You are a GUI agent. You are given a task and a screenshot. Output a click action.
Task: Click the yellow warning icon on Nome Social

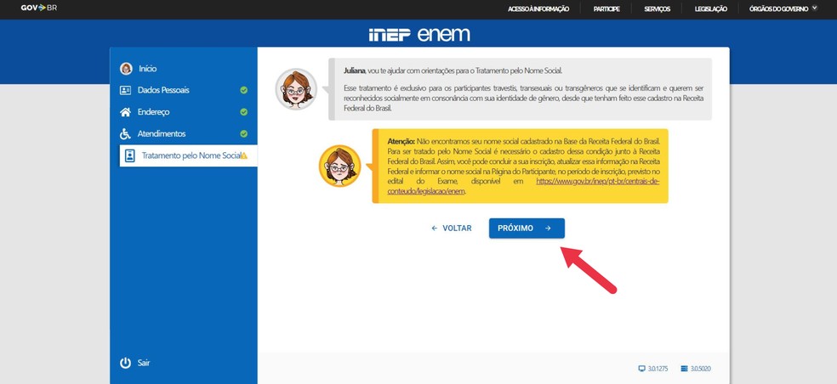244,155
